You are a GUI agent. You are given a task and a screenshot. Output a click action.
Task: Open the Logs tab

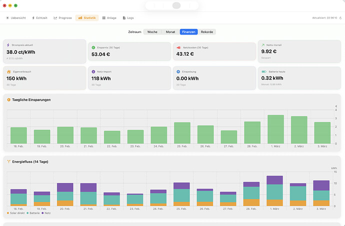(128, 18)
